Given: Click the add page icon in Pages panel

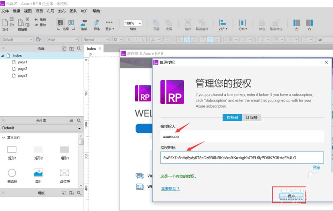Looking at the screenshot, I should (x=64, y=48).
